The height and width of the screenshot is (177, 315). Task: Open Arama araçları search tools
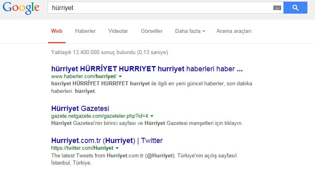pyautogui.click(x=234, y=31)
